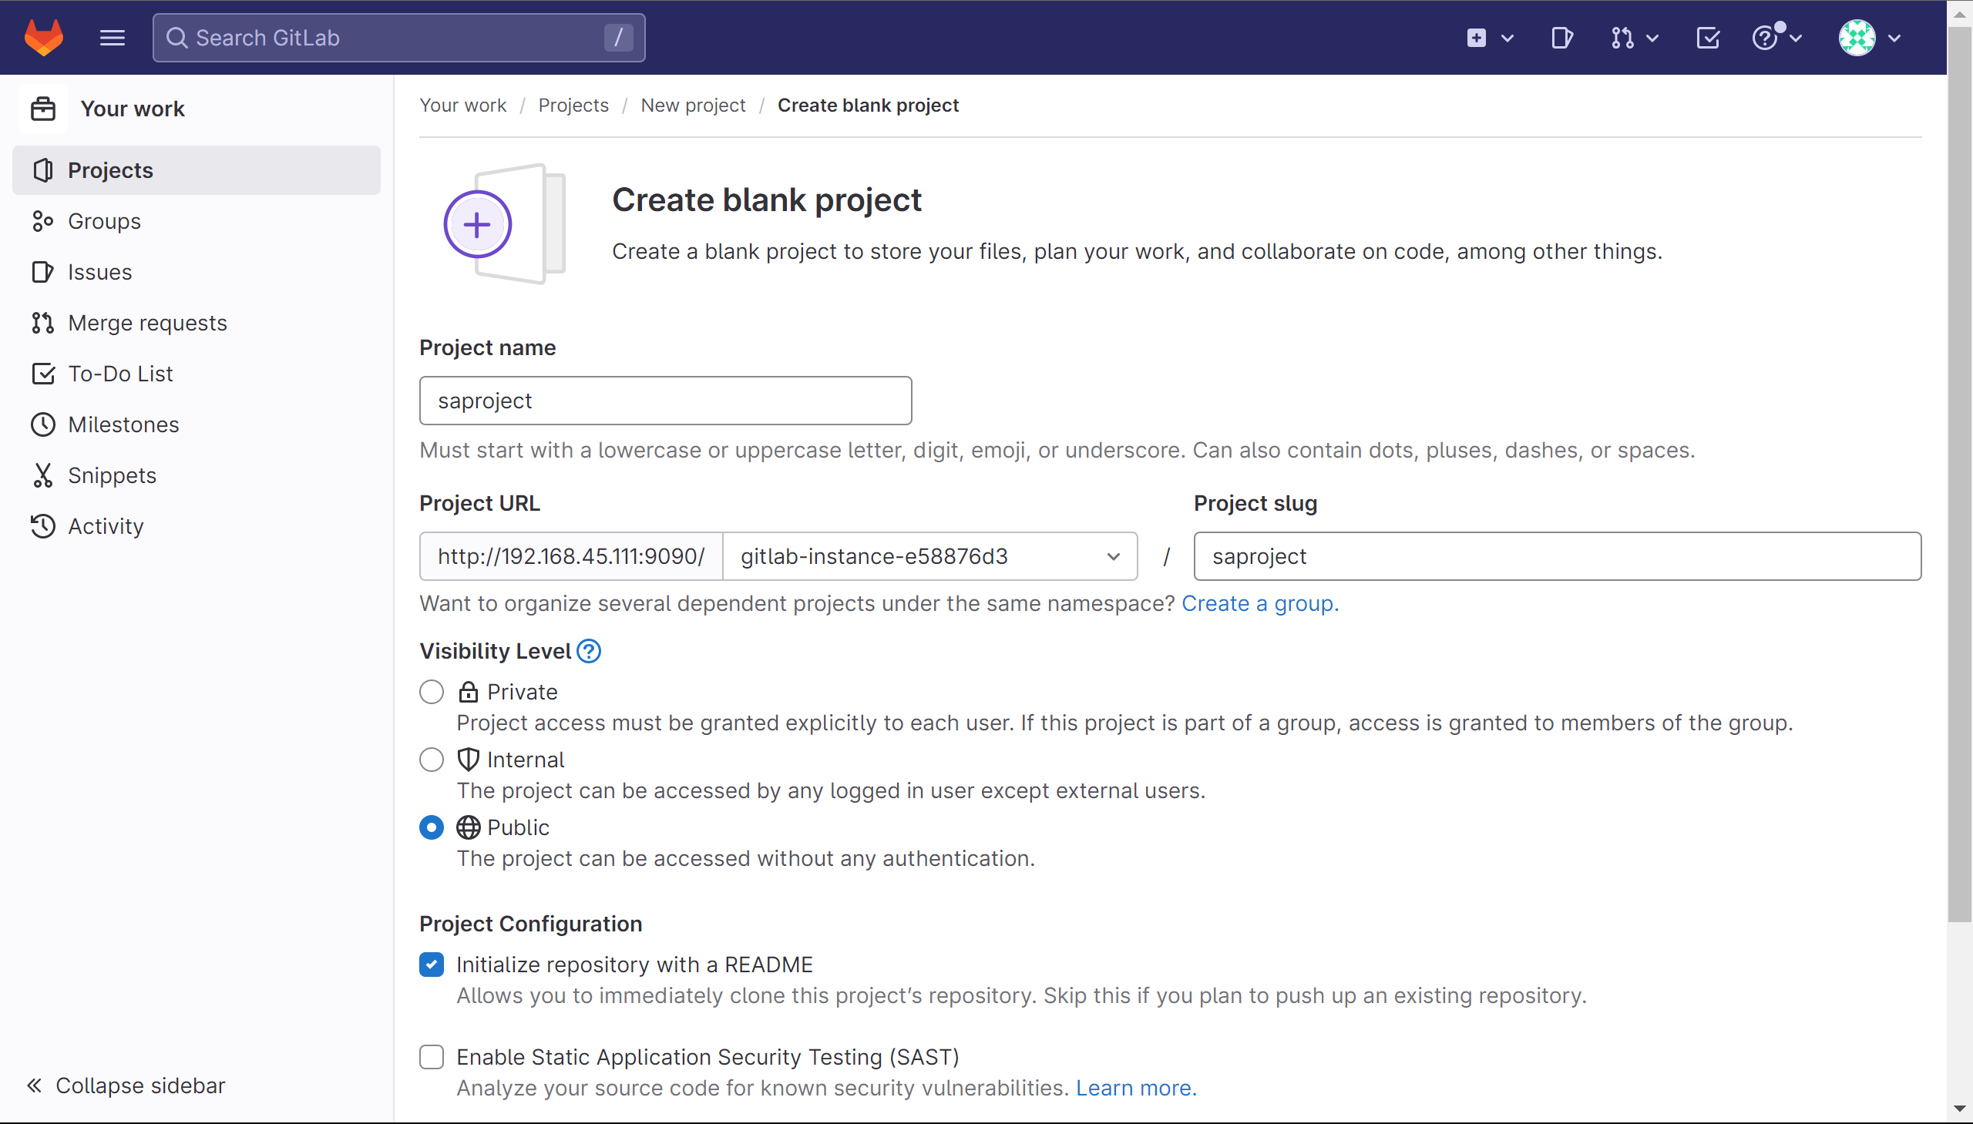The width and height of the screenshot is (1973, 1124).
Task: Click New project breadcrumb link
Action: 693,105
